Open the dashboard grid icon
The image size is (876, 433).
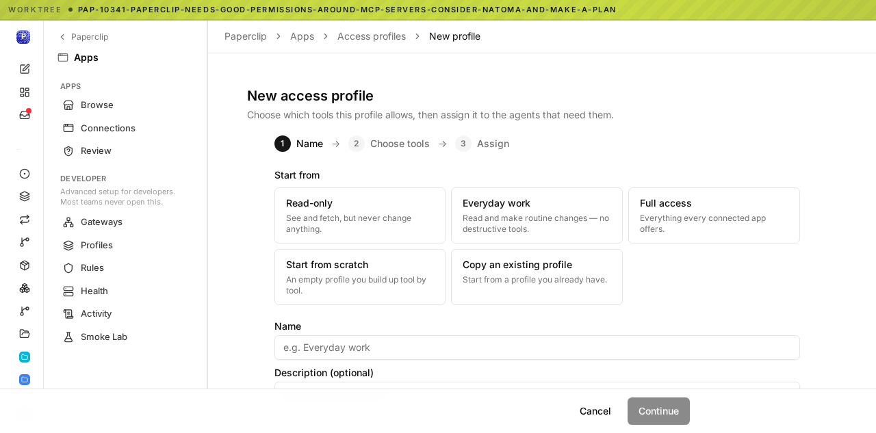pyautogui.click(x=25, y=92)
